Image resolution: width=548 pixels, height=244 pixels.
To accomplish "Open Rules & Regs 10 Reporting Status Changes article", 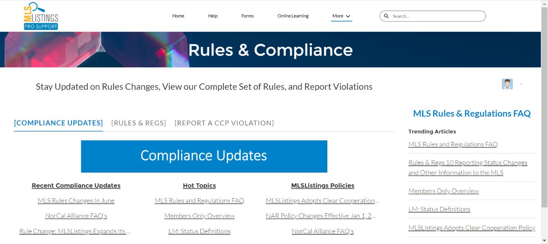I will pos(468,168).
